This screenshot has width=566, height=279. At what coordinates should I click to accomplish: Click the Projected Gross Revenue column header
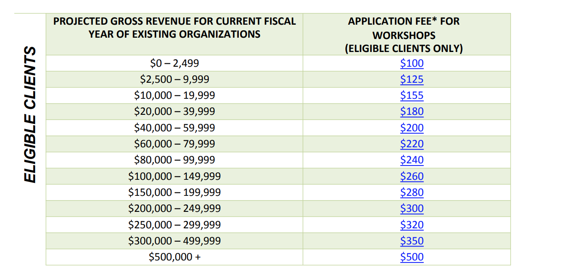pyautogui.click(x=175, y=27)
